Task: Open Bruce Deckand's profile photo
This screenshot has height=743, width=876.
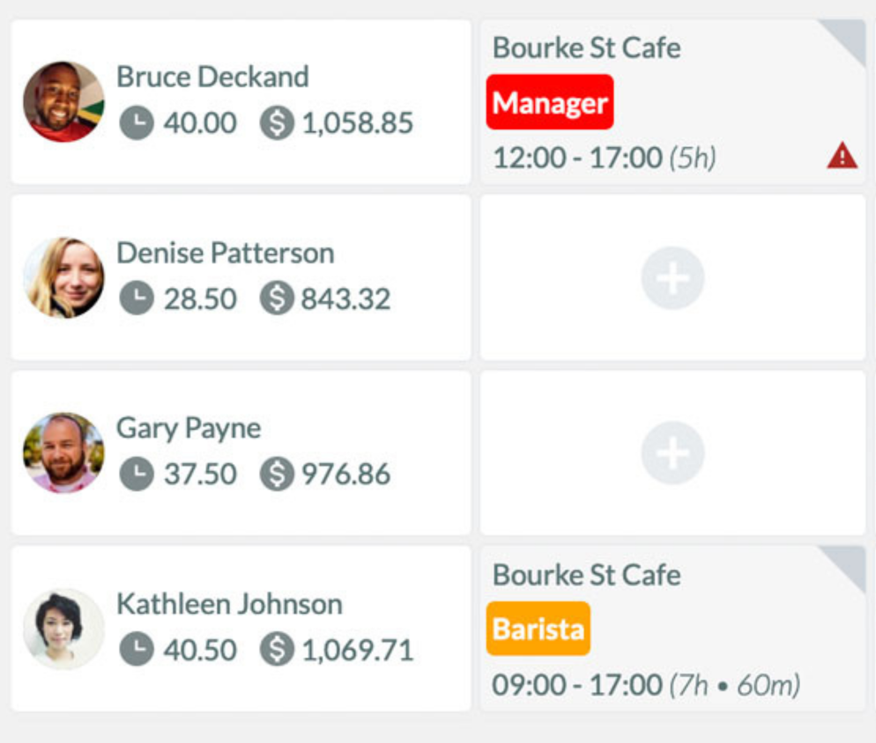Action: tap(63, 101)
